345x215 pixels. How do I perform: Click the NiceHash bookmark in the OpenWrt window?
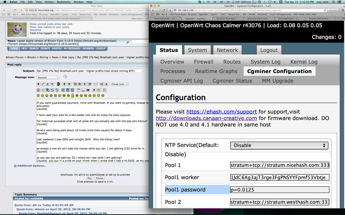click(x=262, y=14)
